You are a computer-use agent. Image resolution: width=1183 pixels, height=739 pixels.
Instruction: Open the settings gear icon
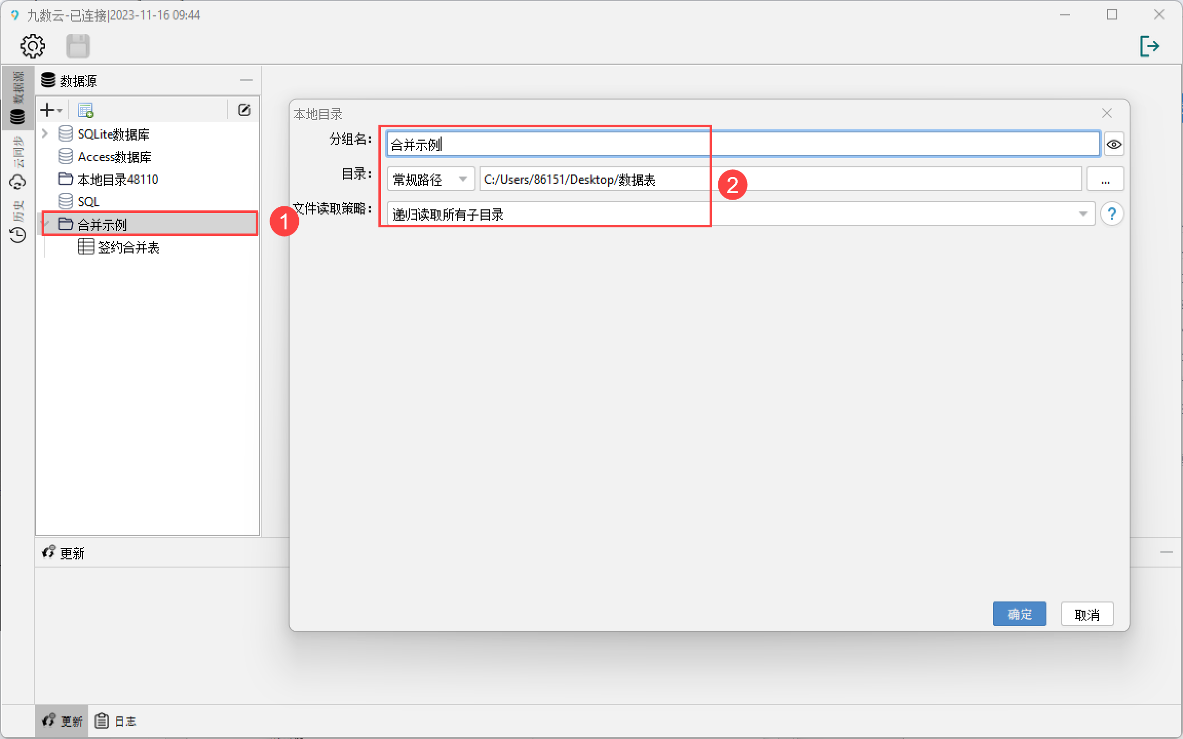click(x=33, y=46)
